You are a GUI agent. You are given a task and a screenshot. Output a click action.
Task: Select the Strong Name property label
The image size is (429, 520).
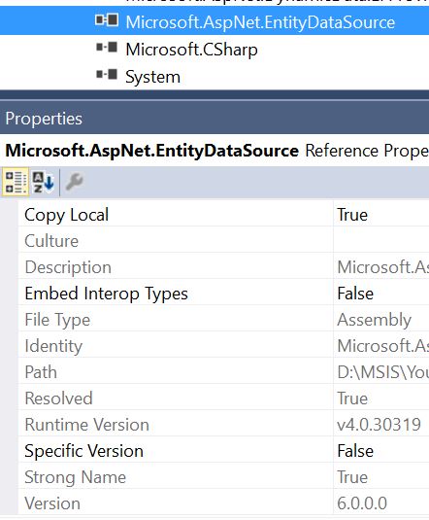[75, 477]
